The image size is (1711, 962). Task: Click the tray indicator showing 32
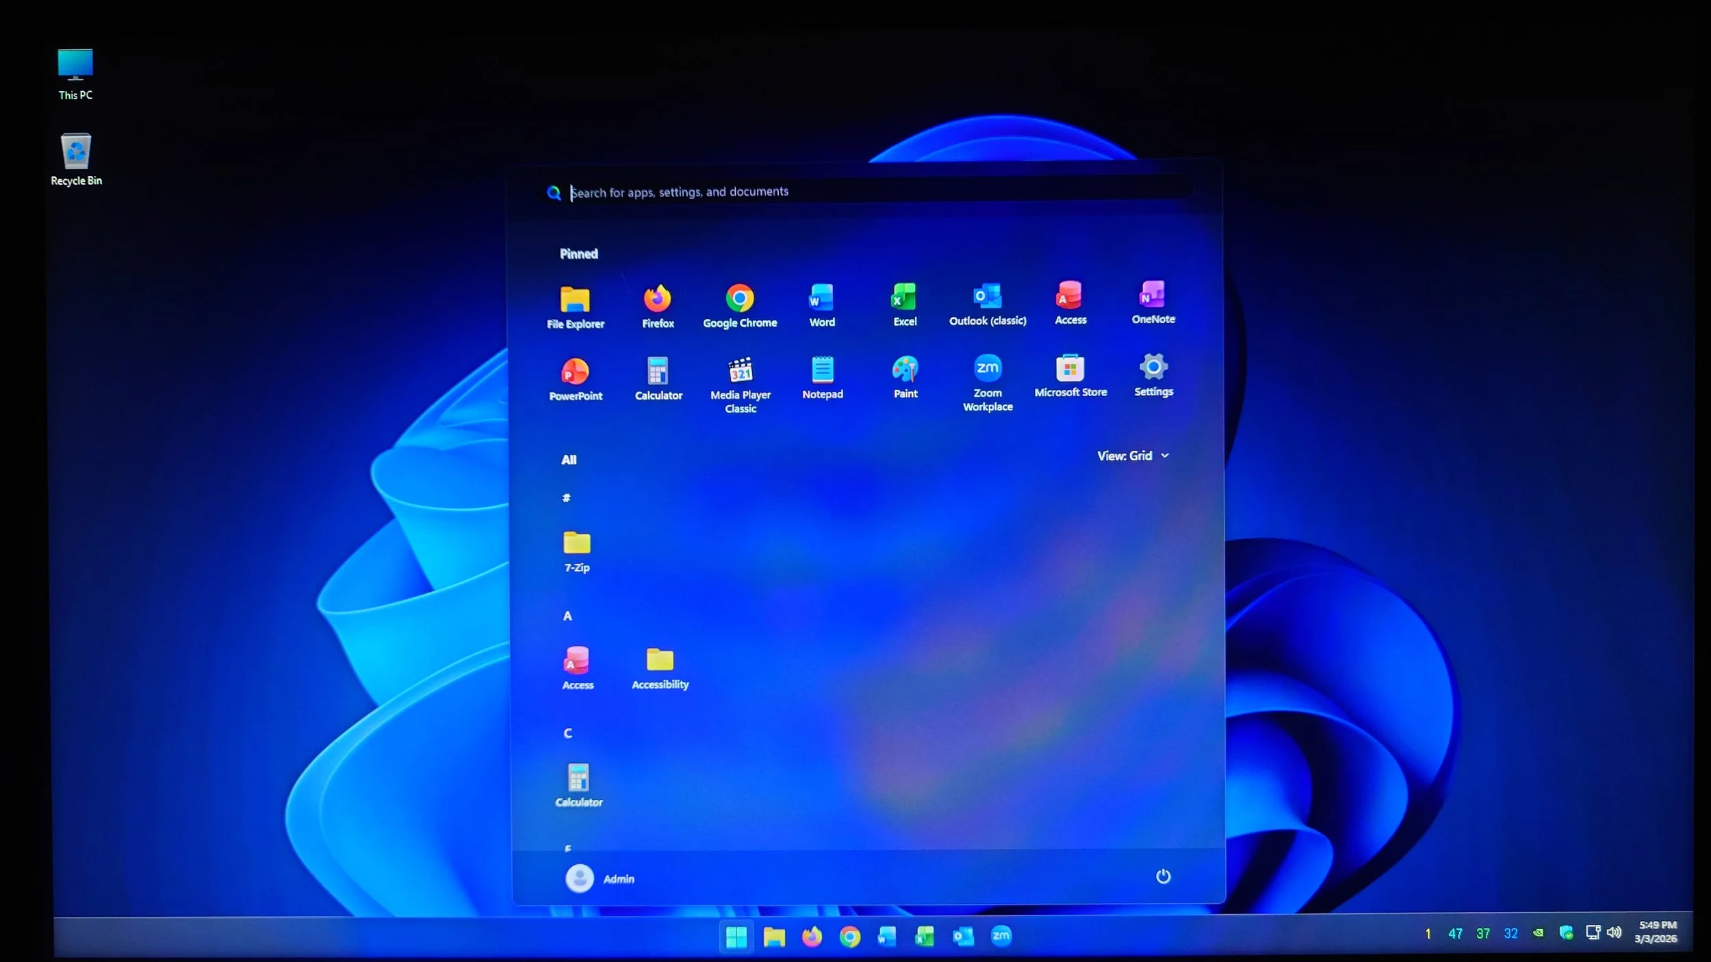(x=1510, y=933)
